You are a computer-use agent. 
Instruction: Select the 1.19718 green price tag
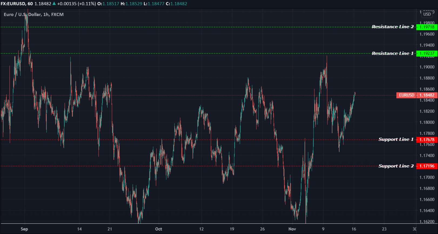coord(427,27)
